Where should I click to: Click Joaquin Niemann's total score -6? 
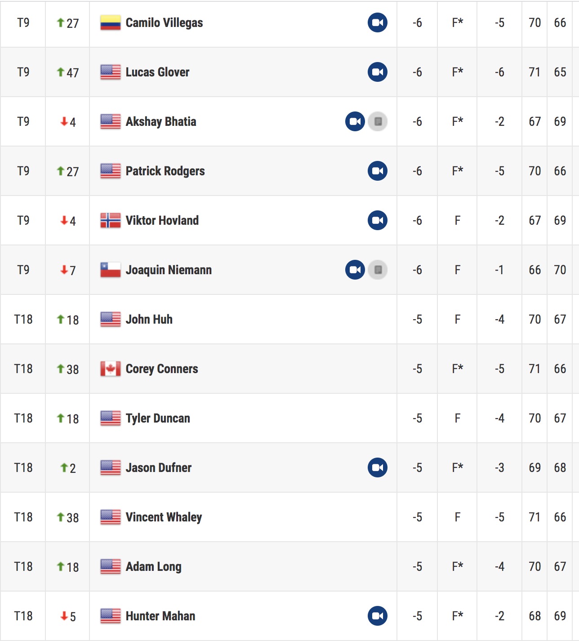tap(417, 270)
